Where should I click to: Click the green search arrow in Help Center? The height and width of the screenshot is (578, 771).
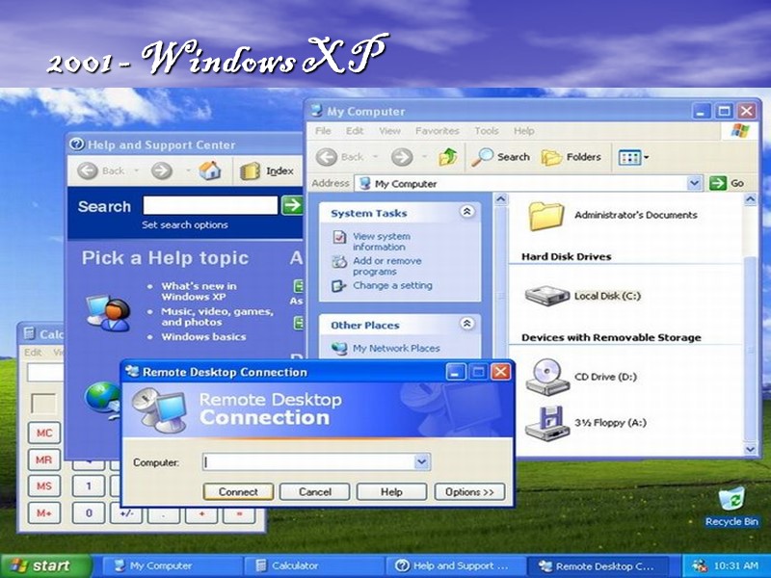(x=292, y=205)
